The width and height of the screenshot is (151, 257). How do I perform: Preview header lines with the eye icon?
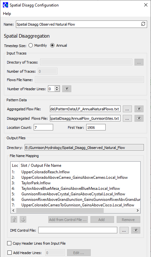[66, 89]
